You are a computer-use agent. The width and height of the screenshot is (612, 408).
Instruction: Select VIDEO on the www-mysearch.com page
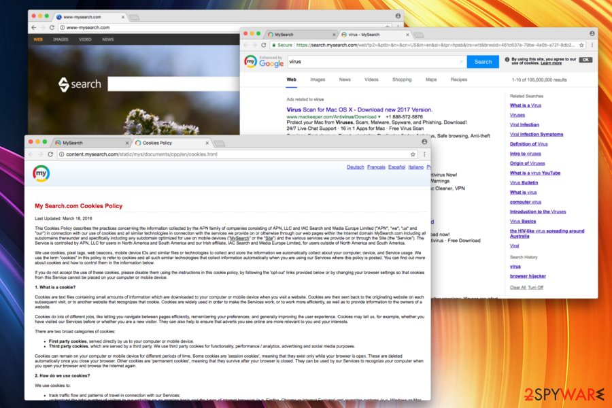85,39
